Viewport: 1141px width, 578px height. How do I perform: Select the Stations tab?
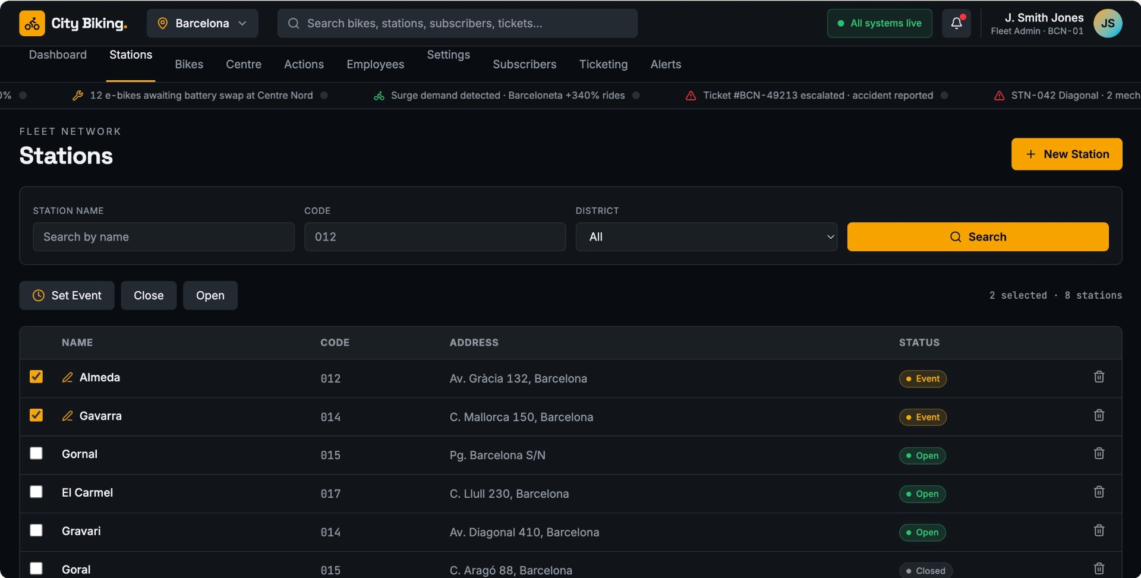(131, 55)
